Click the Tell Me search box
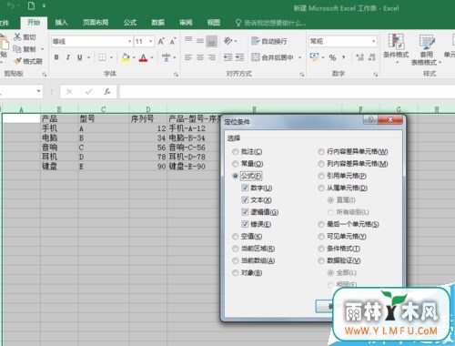455x346 pixels. [271, 23]
